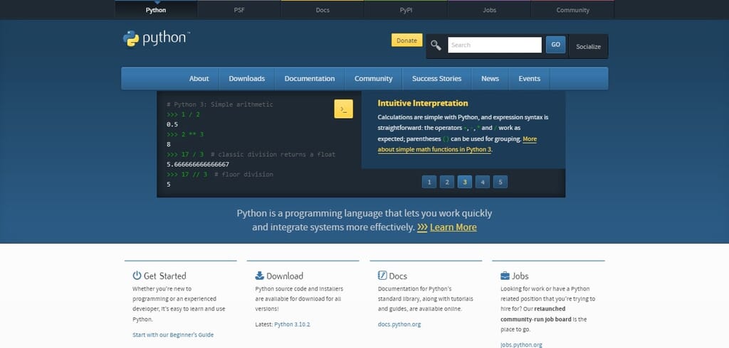Click the '# Python 3: Simple arithmetic' comment

tap(219, 104)
